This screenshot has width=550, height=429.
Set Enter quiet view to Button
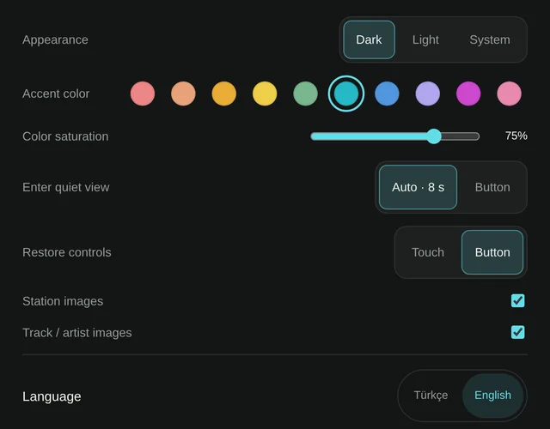(492, 187)
